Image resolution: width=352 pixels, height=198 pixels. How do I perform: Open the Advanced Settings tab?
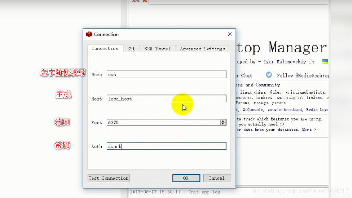[x=202, y=49]
